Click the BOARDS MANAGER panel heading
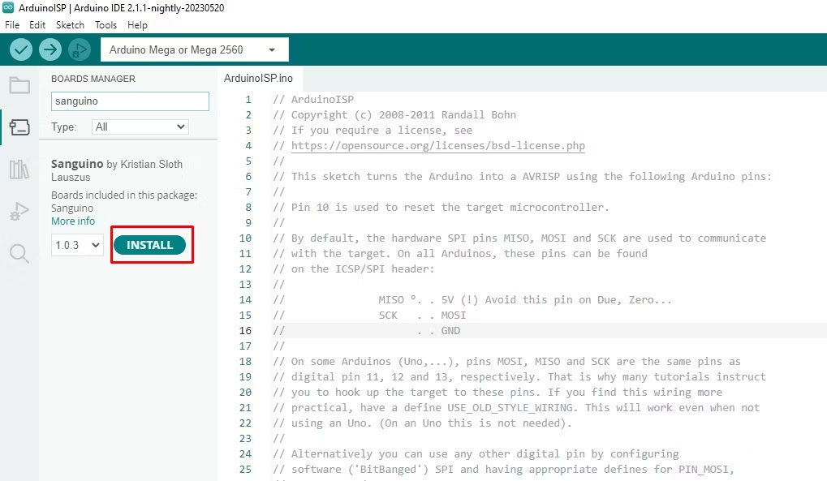Viewport: 827px width, 481px height. 93,79
